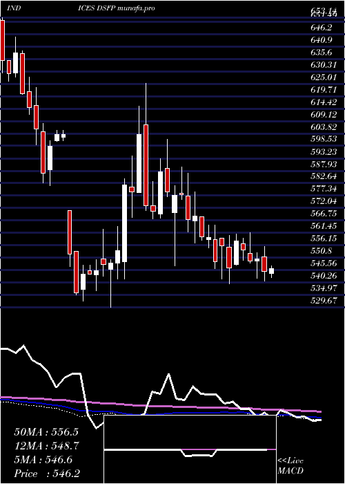Click the 5MA : 546.6 value
This screenshot has height=484, width=345.
[x=43, y=460]
